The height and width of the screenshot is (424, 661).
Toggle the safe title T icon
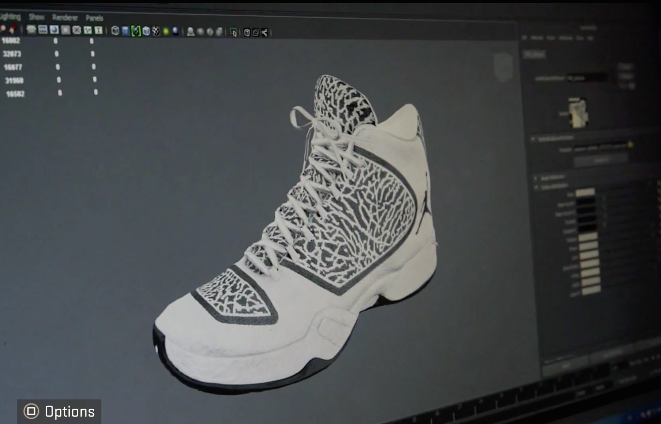click(98, 30)
